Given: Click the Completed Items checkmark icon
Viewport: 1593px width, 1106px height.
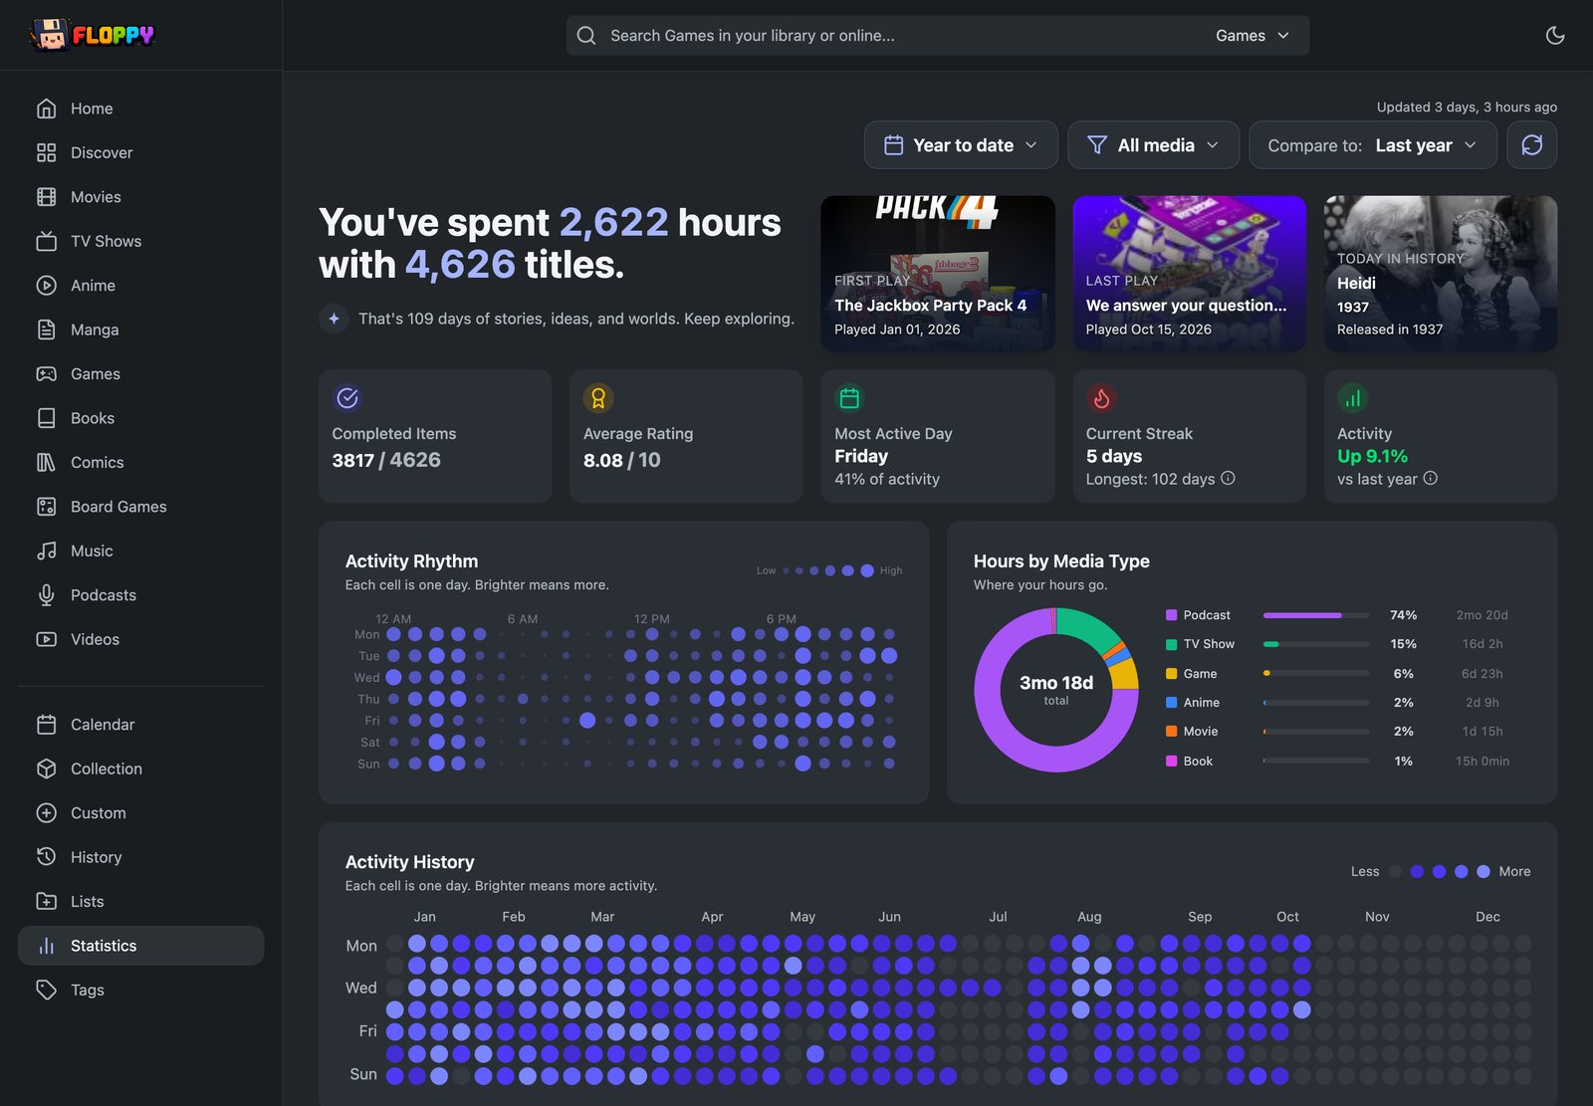Looking at the screenshot, I should click(x=347, y=398).
